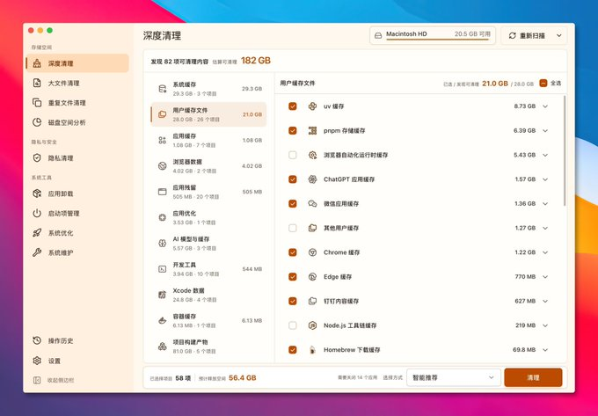
Task: Expand the Edge 缓存 row chevron
Action: point(545,277)
